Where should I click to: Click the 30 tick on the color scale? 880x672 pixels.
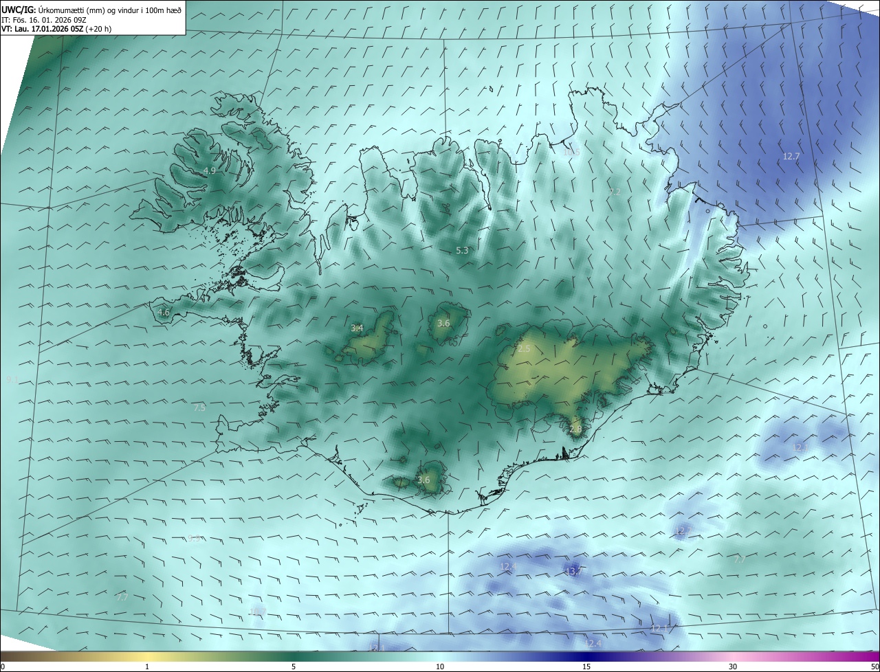[733, 667]
